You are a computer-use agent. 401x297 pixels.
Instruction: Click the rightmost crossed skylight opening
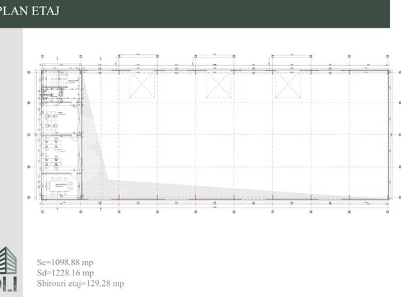[287, 84]
